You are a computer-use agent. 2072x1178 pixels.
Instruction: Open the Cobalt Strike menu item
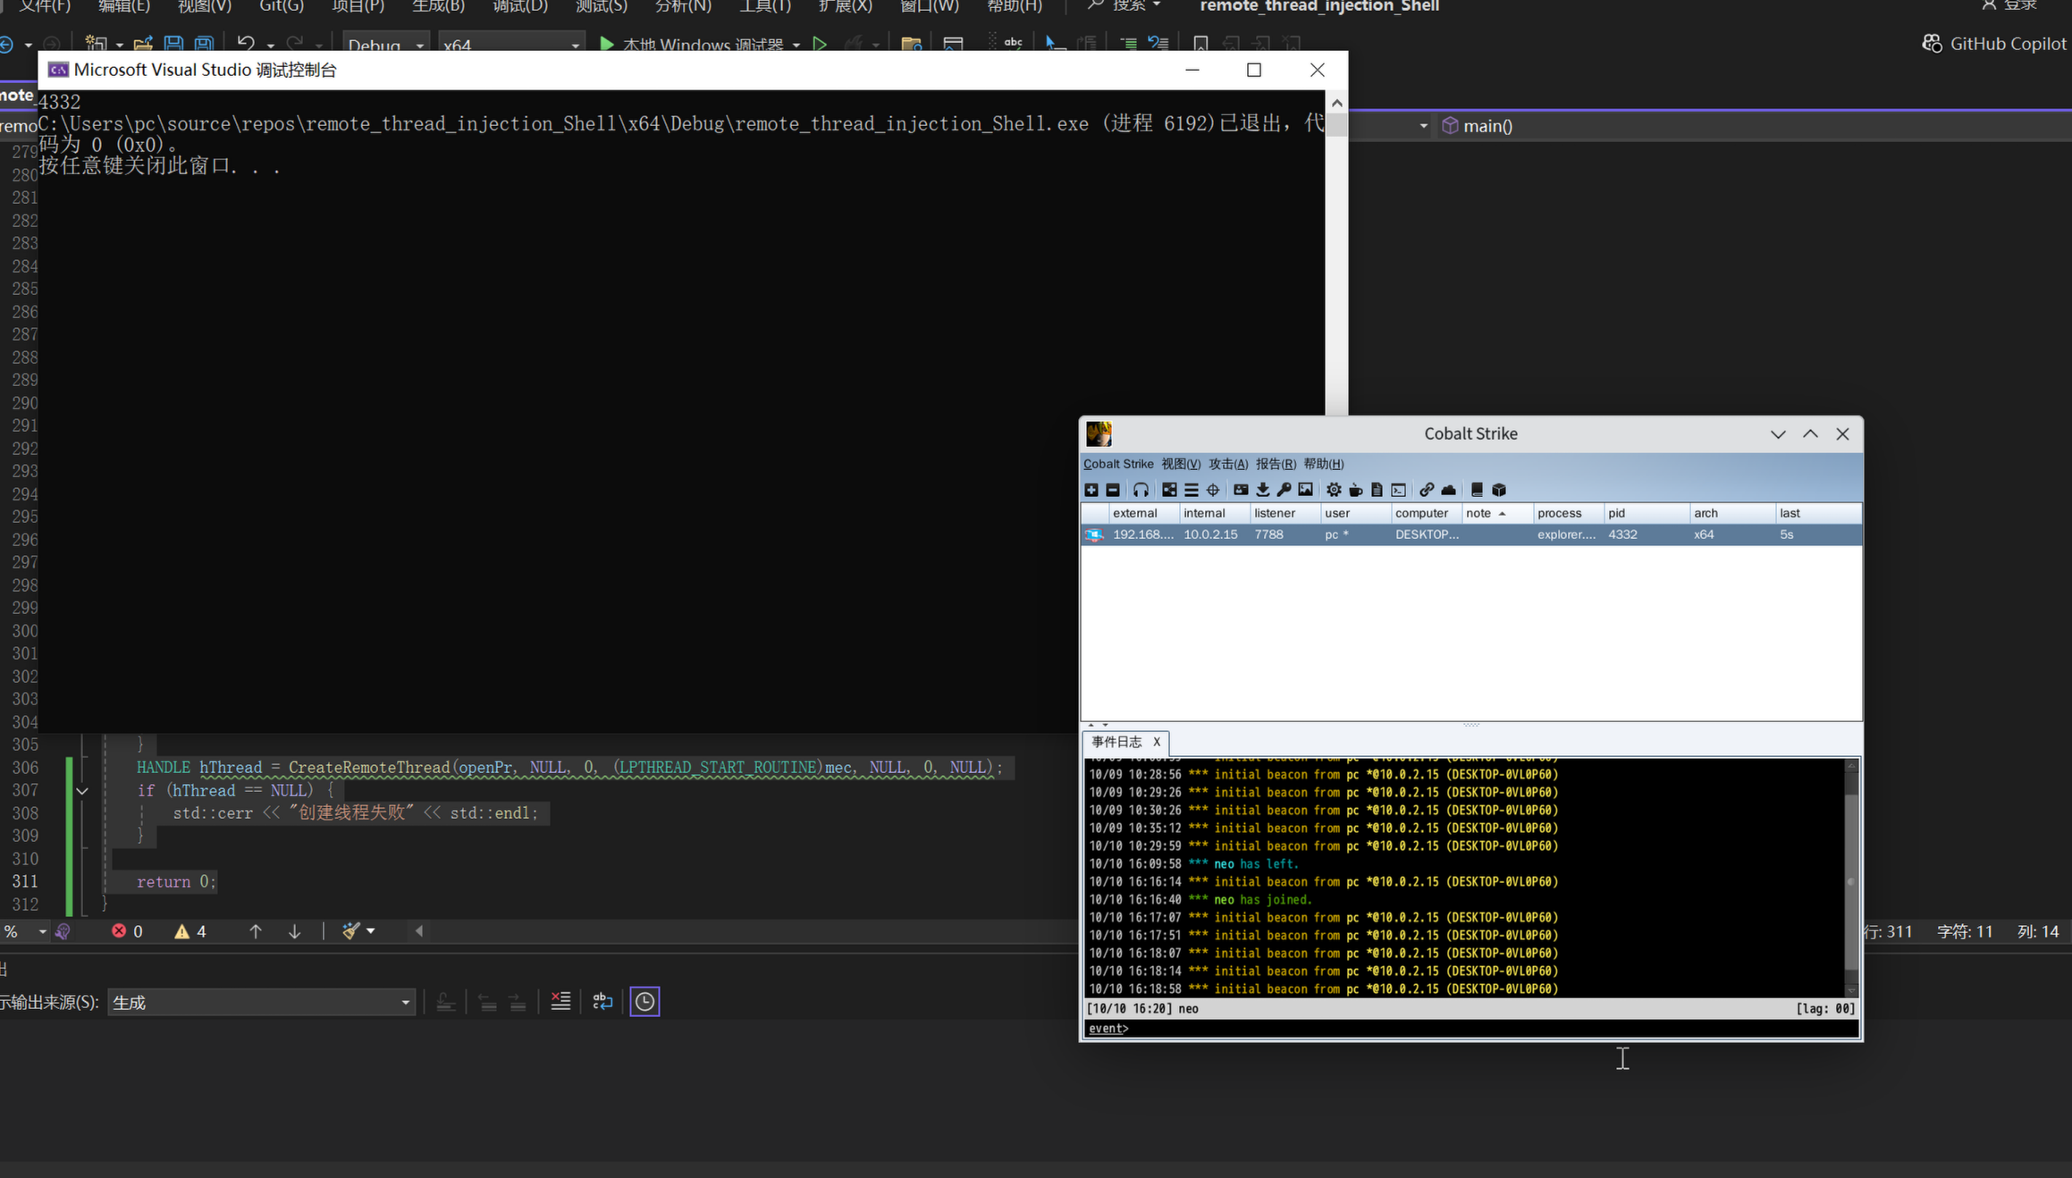tap(1118, 464)
